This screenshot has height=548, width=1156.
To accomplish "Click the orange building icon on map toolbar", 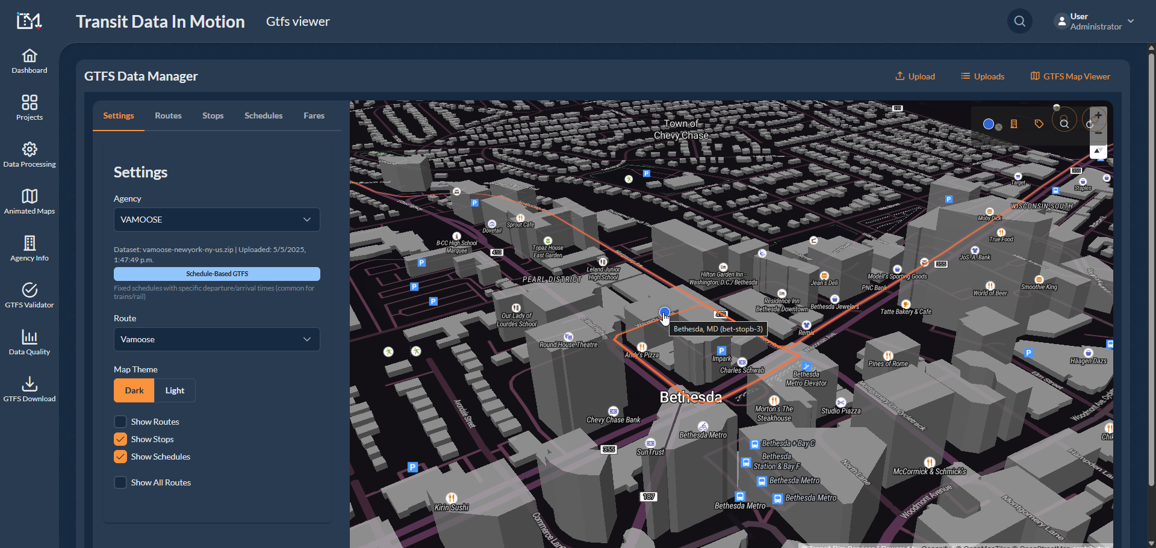I will point(1014,124).
